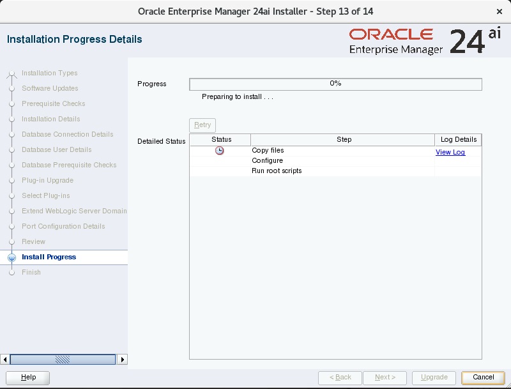Click the Next button
Screen dimensions: 511x389
(x=385, y=378)
